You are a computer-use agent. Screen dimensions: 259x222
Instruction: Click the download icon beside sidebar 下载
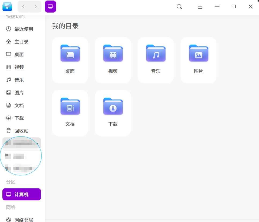coord(9,118)
